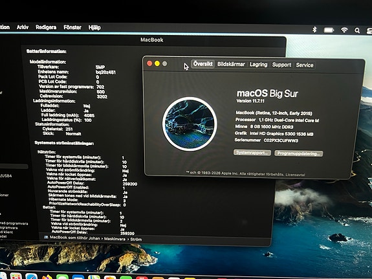Click the Systemrapport button
Viewport: 372px width, 279px height.
click(252, 153)
